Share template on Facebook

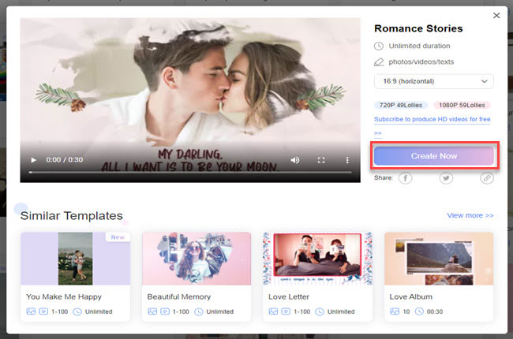point(405,179)
